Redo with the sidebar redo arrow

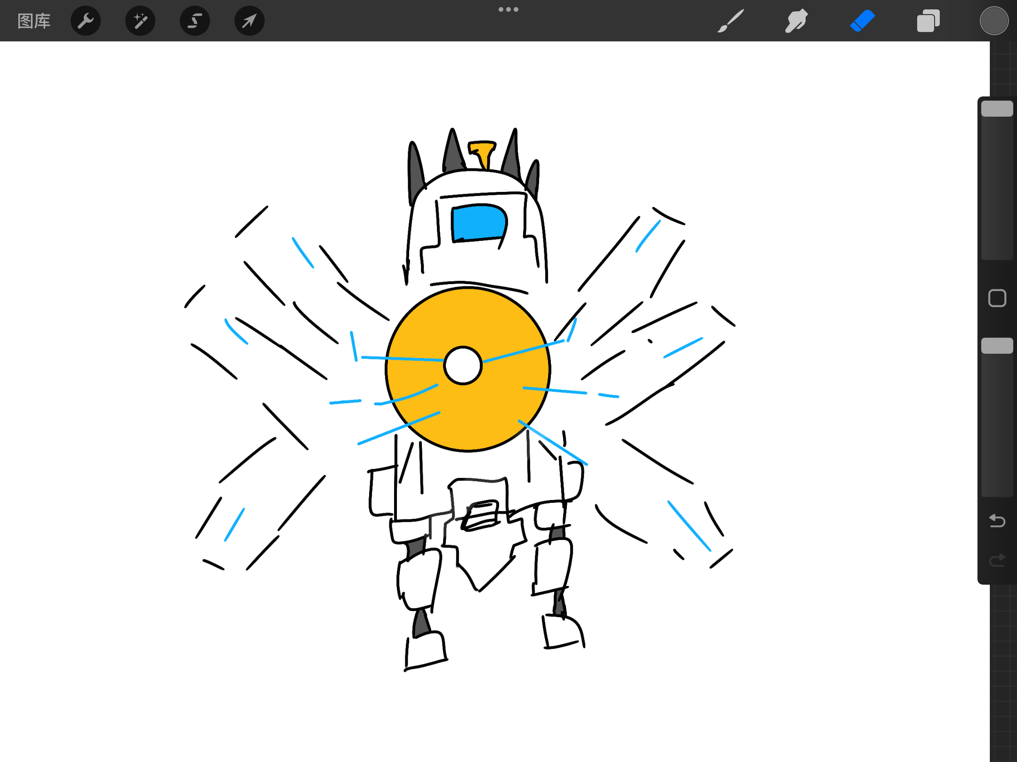click(997, 560)
